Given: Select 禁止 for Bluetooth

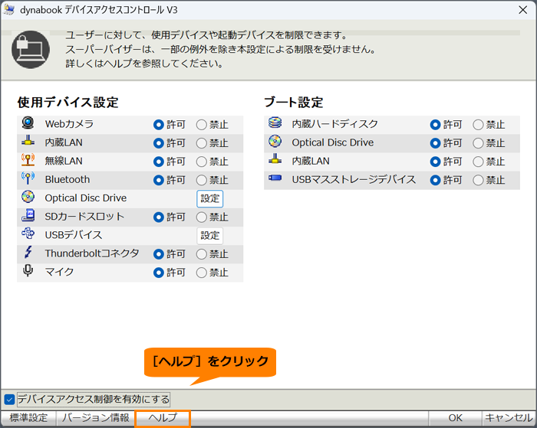Looking at the screenshot, I should (x=201, y=180).
